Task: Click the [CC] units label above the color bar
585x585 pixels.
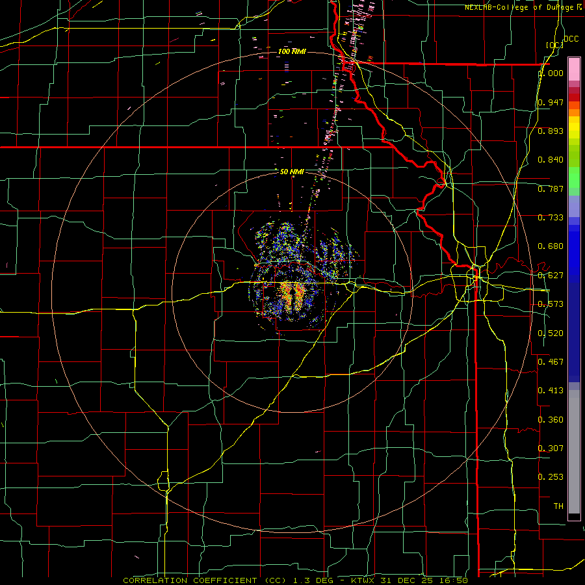Action: [x=554, y=45]
